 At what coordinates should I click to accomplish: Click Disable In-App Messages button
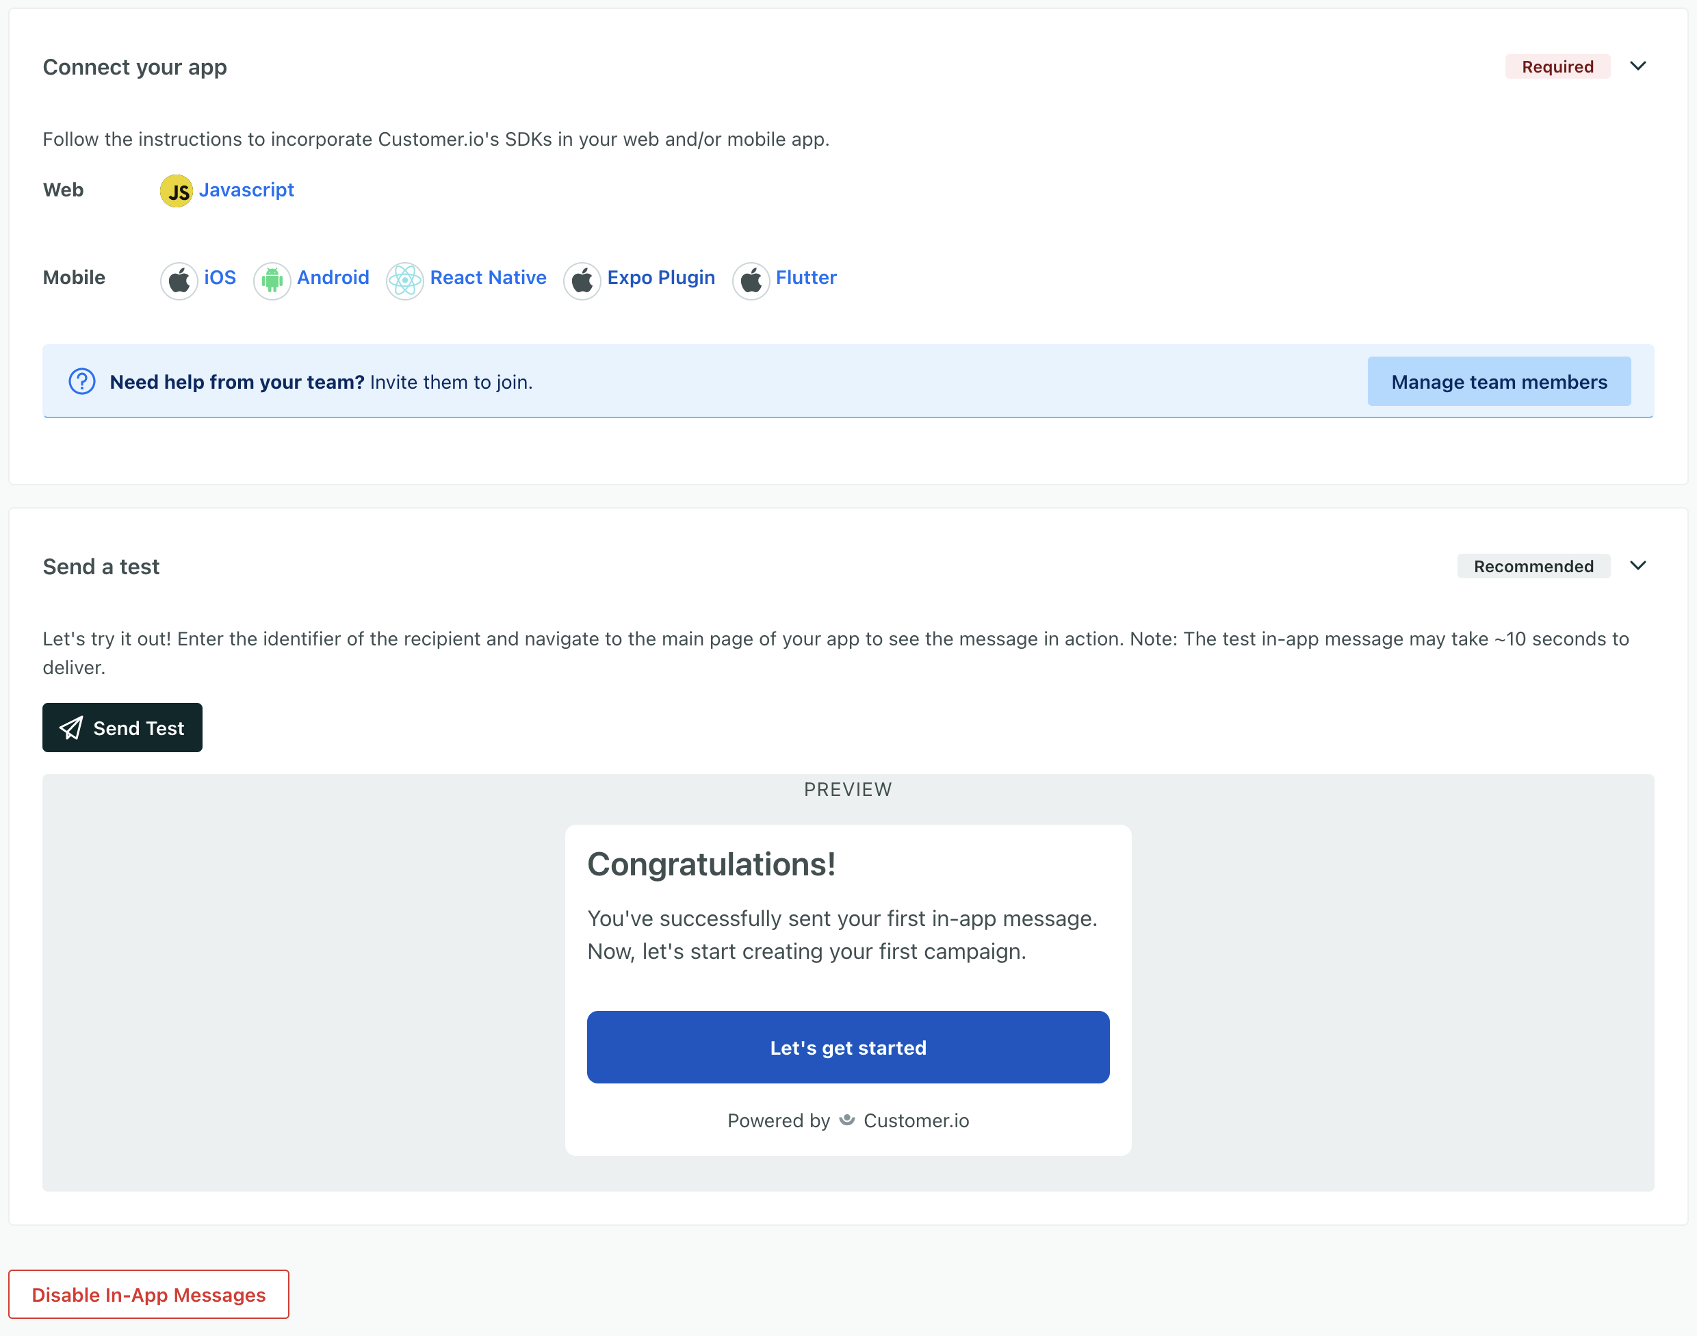(148, 1295)
